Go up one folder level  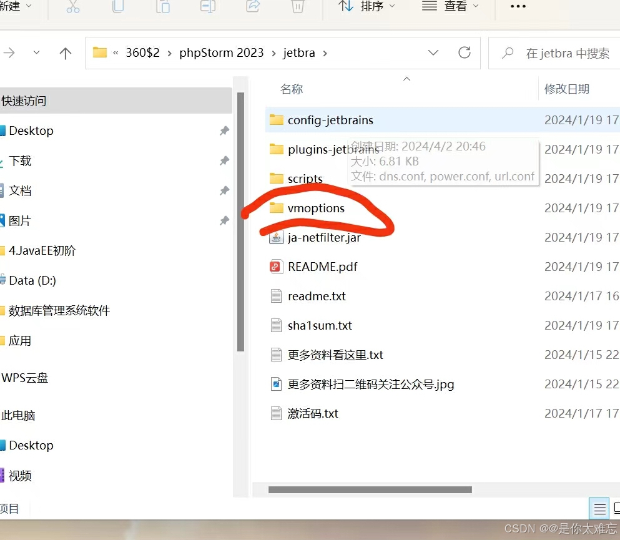tap(65, 53)
